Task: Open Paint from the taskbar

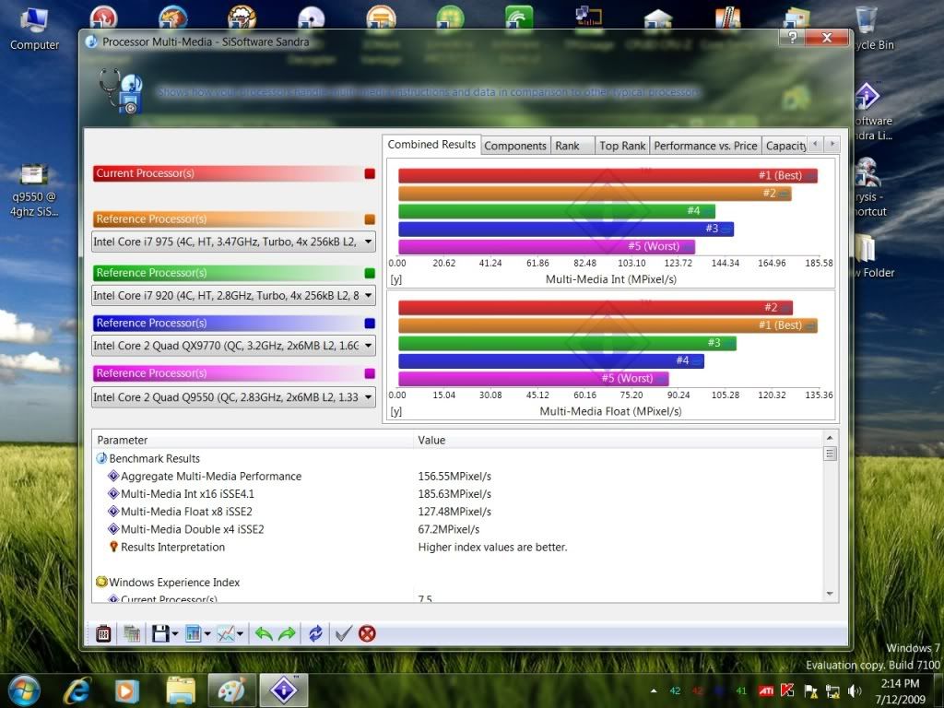Action: (232, 690)
